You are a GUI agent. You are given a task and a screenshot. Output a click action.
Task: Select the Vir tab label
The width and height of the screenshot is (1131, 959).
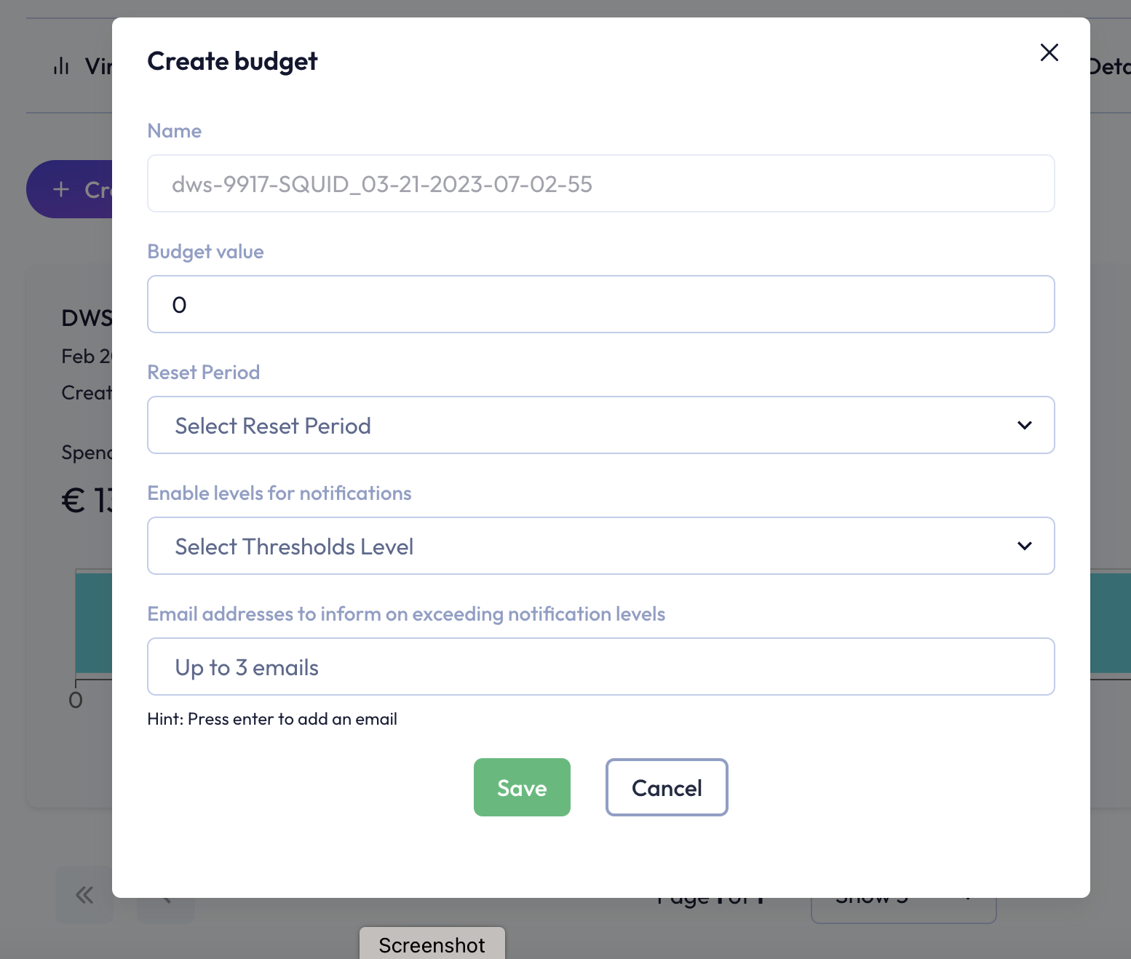point(98,67)
